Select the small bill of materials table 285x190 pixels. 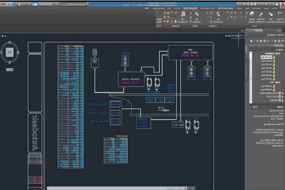pyautogui.click(x=116, y=150)
